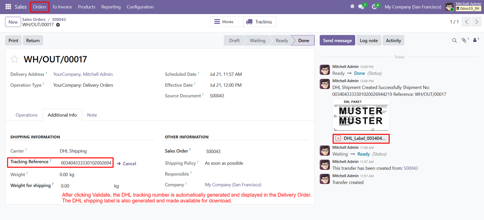Click the Source Document S00043 value
The height and width of the screenshot is (220, 484).
[x=217, y=96]
